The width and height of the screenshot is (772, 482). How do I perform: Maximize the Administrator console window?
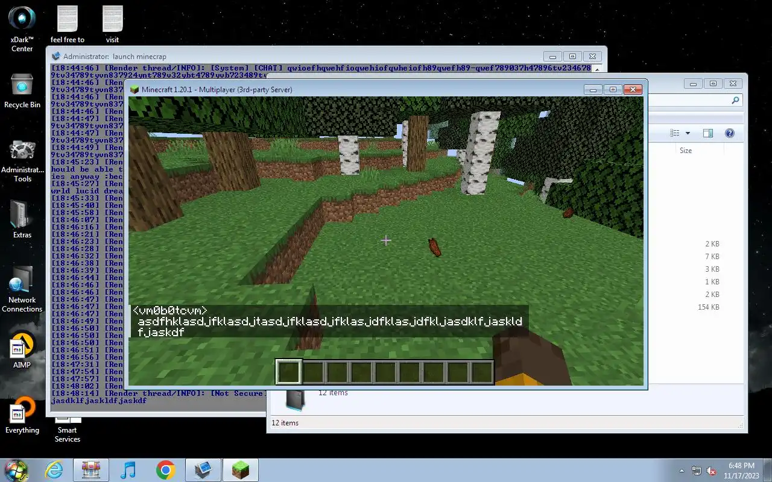[x=573, y=57]
